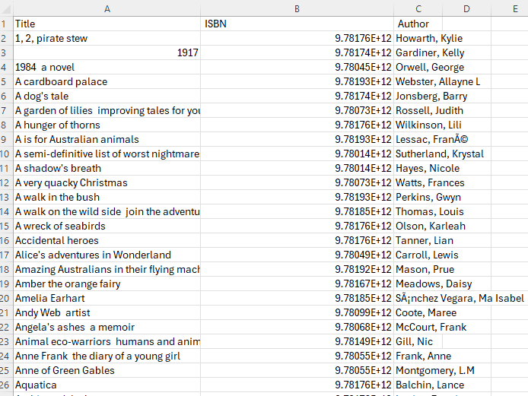This screenshot has width=528, height=396.
Task: Select ISBN cell in Mason, Prue row
Action: point(297,270)
